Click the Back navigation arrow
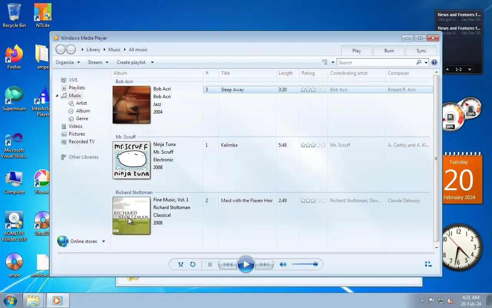The width and height of the screenshot is (492, 308). pos(61,49)
